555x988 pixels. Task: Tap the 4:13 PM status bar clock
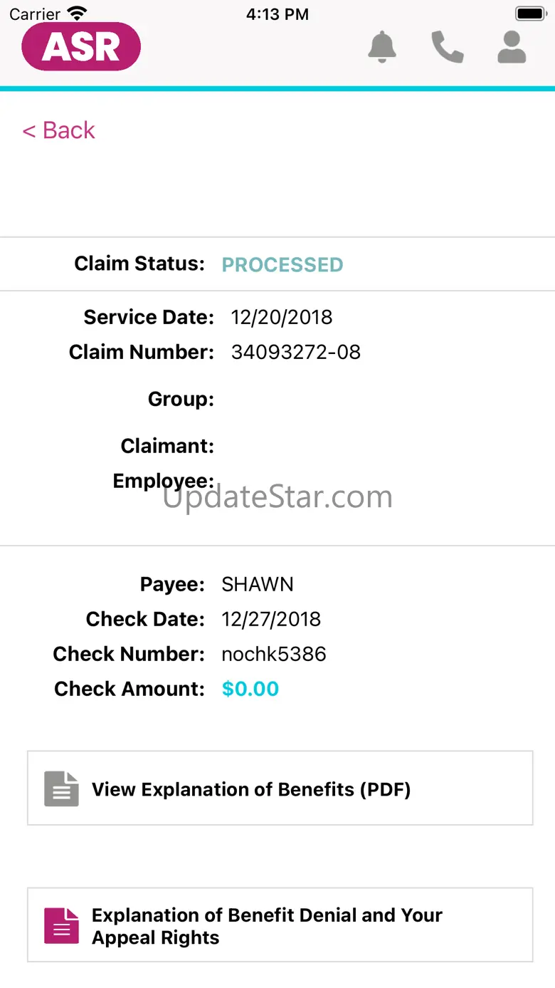click(277, 14)
